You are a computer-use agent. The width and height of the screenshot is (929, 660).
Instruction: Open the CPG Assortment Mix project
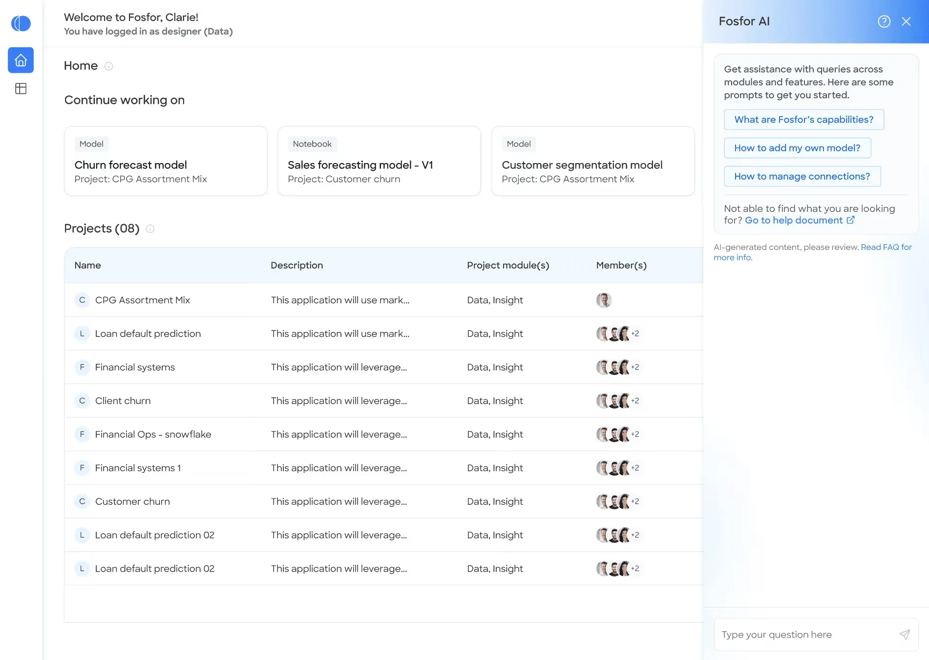click(143, 300)
